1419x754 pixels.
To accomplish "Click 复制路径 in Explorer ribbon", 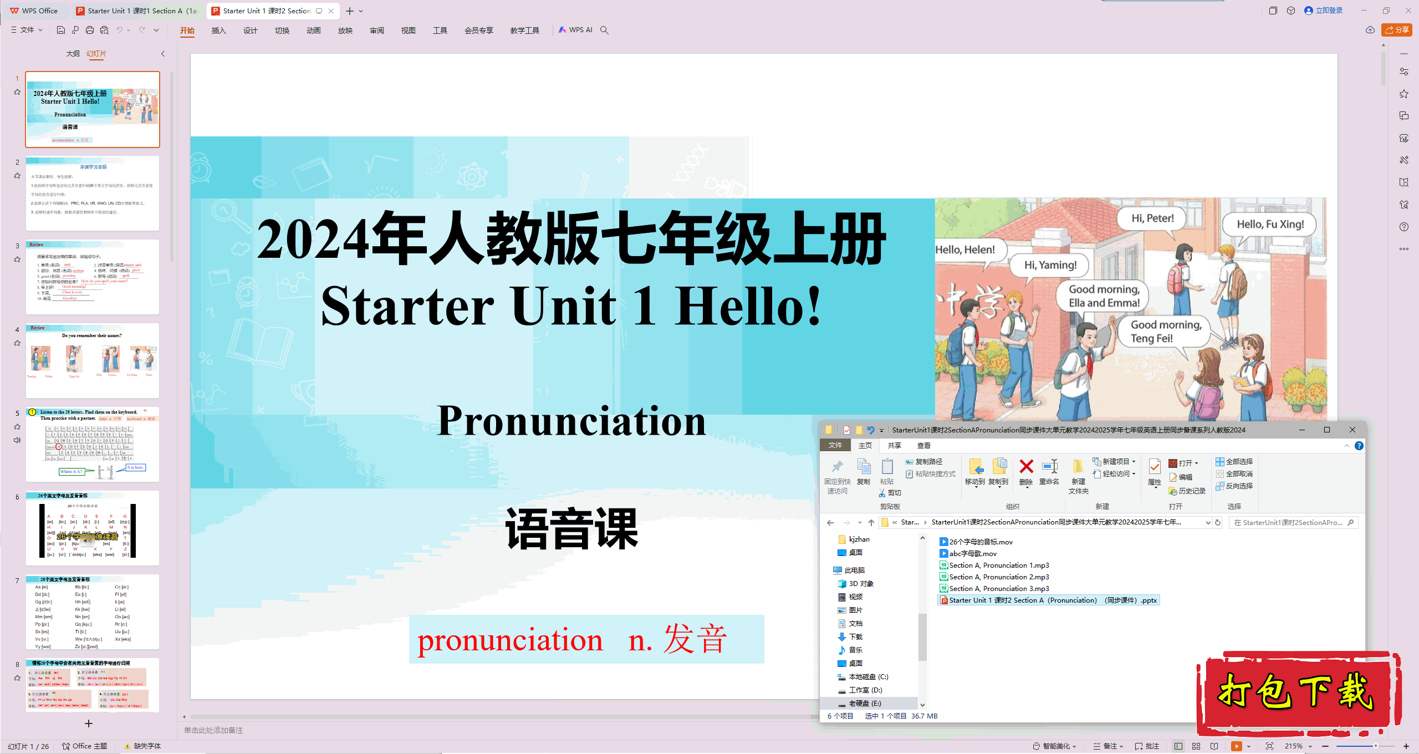I will point(924,462).
